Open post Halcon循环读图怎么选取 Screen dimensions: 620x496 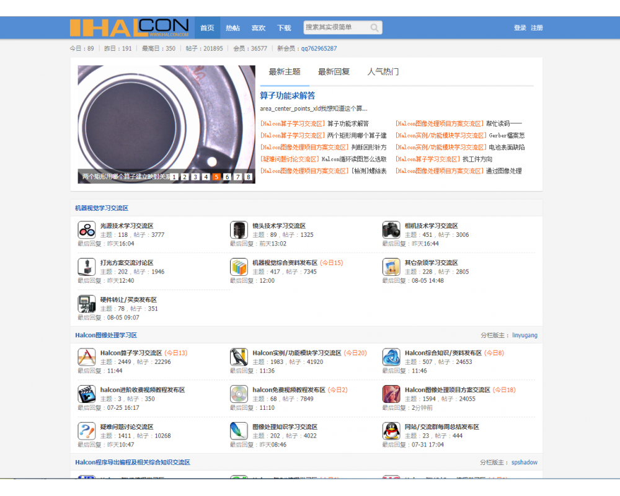tap(354, 159)
